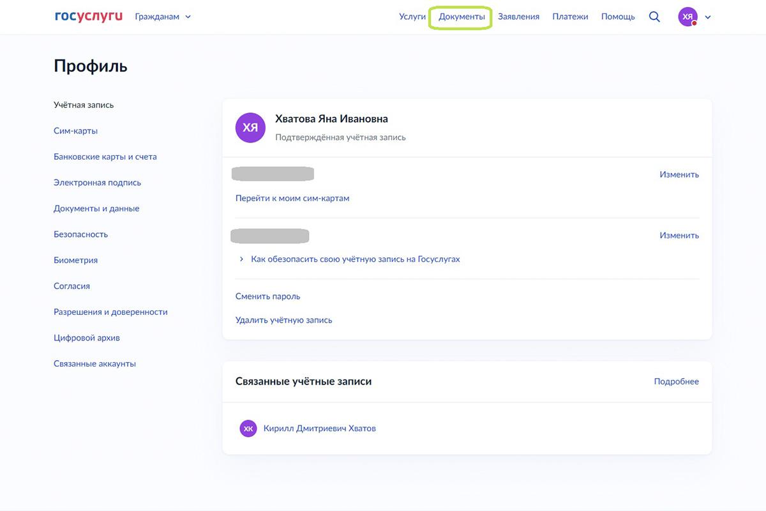Click 'Сменить пароль' link

267,296
